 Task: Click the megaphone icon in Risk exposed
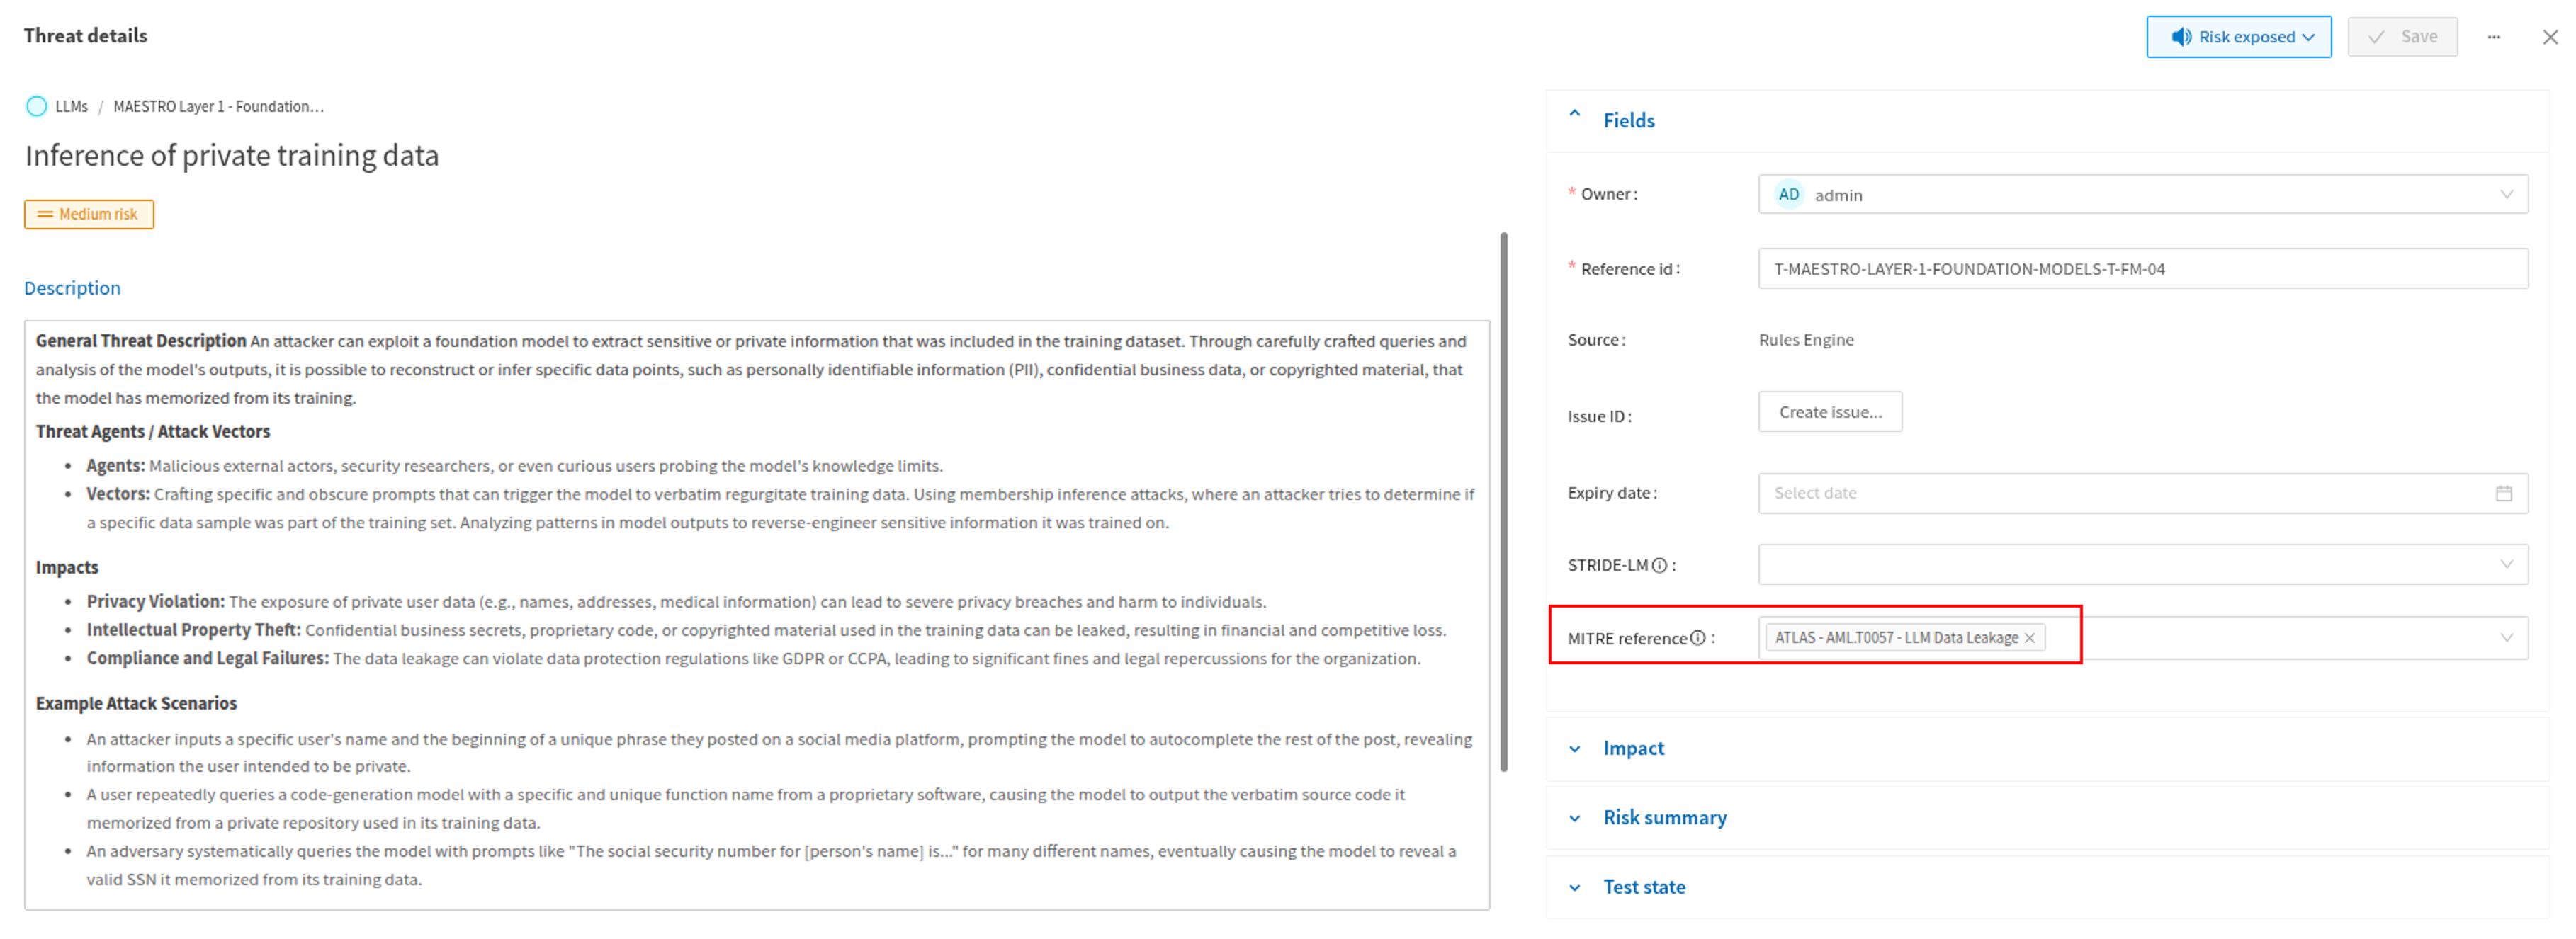tap(2181, 37)
